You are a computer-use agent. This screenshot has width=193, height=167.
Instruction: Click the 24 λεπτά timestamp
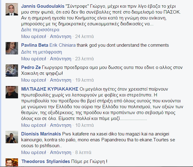tap(85, 36)
